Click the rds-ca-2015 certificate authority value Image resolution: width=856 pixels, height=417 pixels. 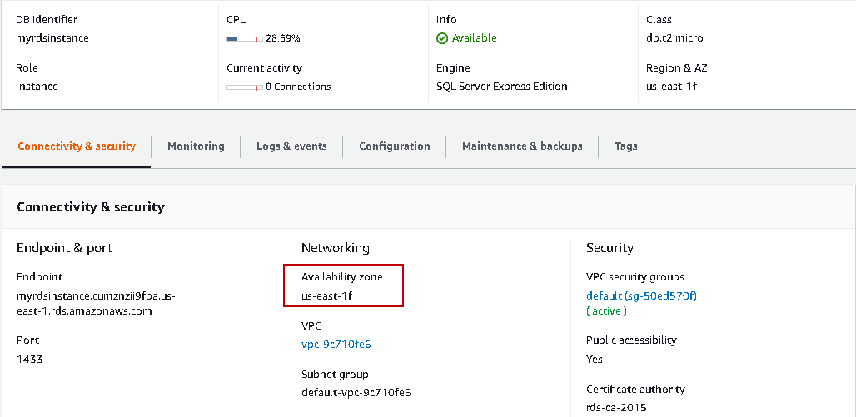point(616,408)
